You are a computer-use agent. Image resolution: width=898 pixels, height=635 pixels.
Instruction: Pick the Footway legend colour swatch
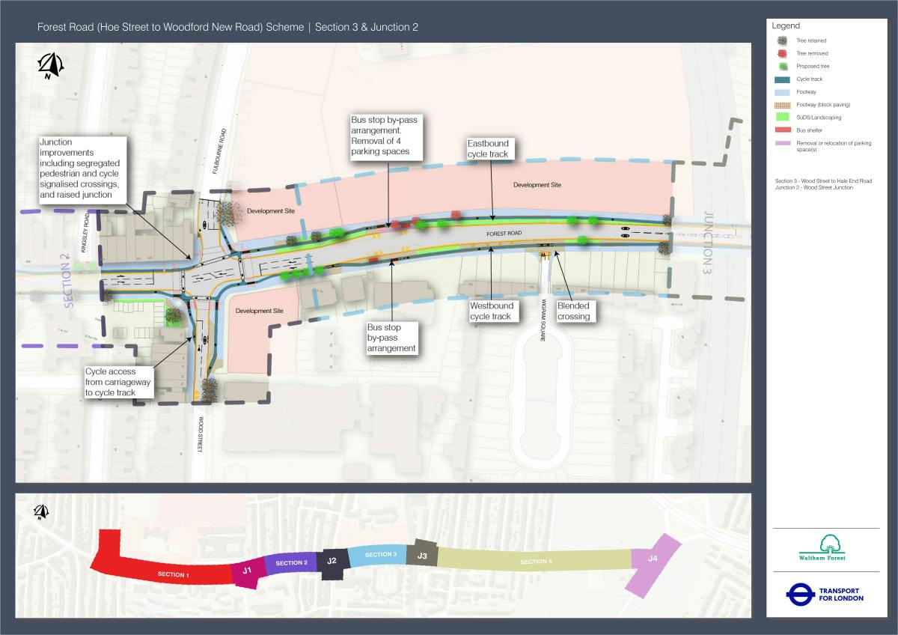pyautogui.click(x=781, y=91)
